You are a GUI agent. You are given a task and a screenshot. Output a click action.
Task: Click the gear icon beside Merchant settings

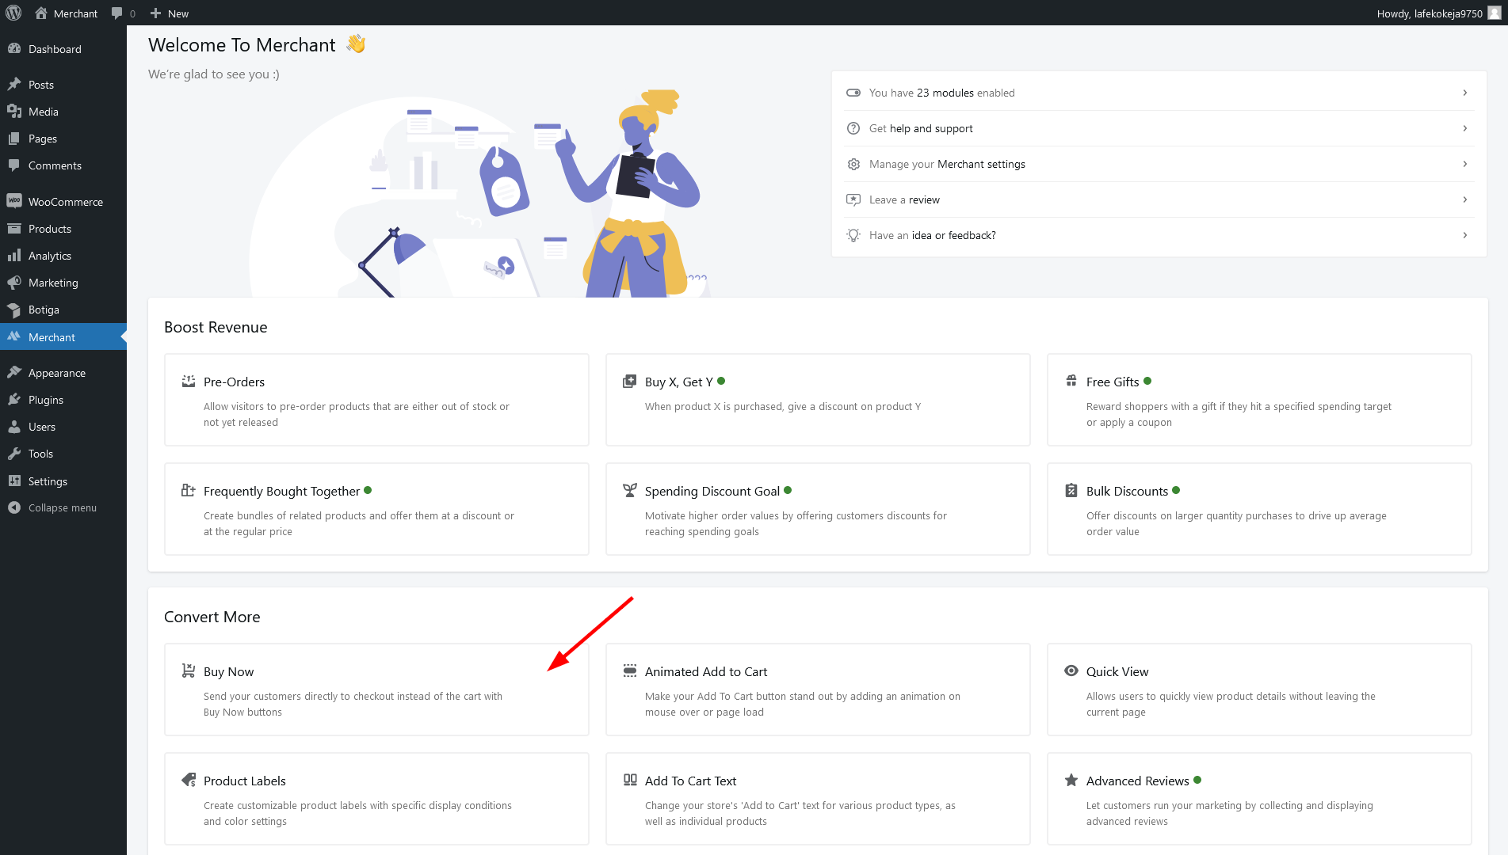click(x=853, y=164)
